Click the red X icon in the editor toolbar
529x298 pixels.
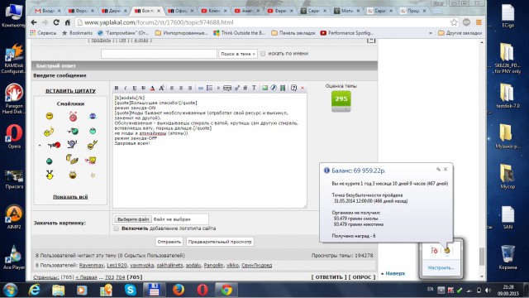303,88
